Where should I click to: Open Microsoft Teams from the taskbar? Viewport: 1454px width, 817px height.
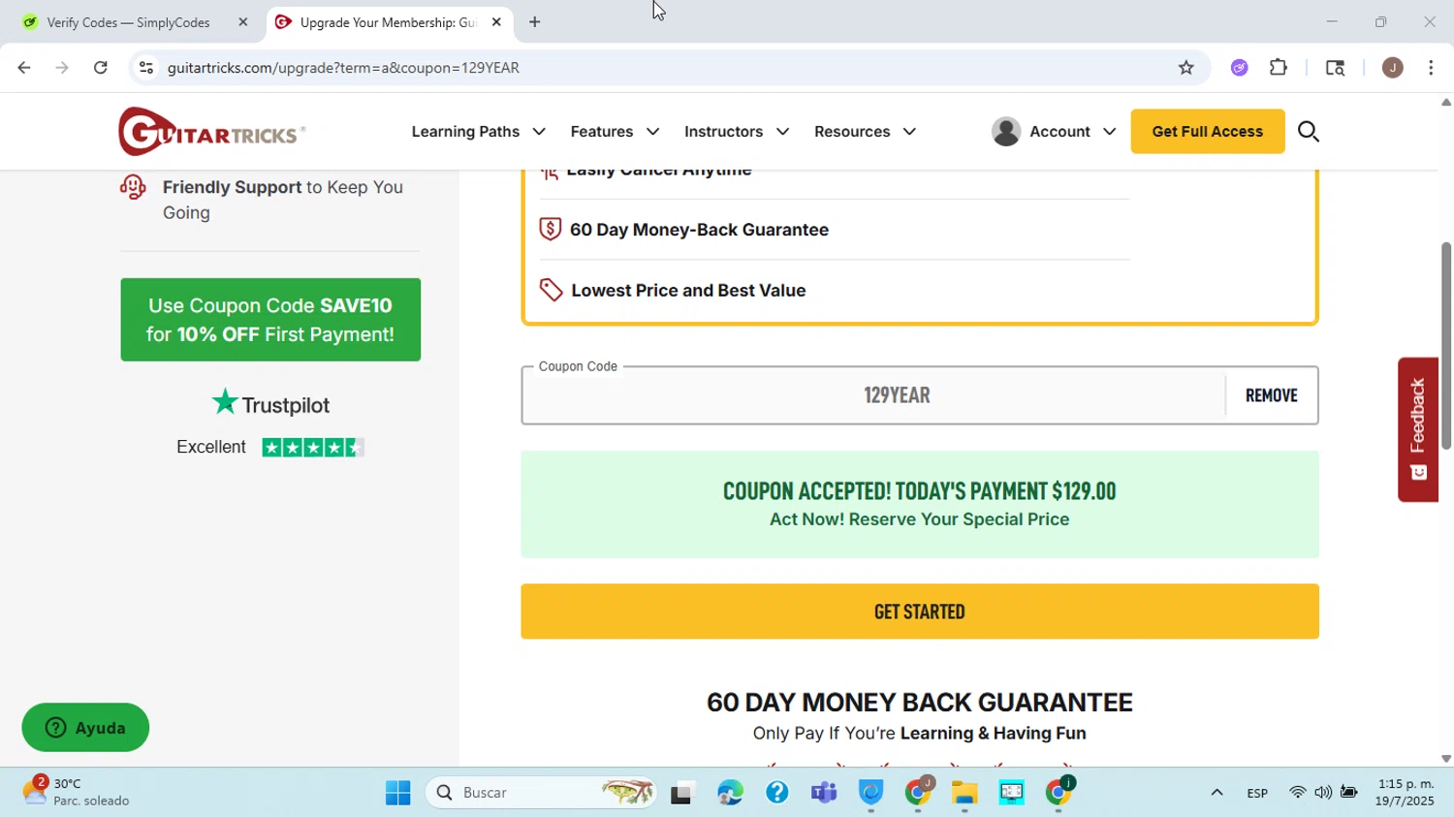coord(824,793)
